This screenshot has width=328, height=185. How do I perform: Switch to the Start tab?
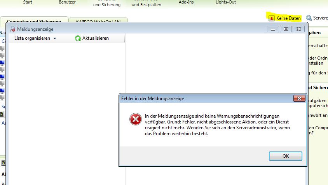tap(28, 2)
